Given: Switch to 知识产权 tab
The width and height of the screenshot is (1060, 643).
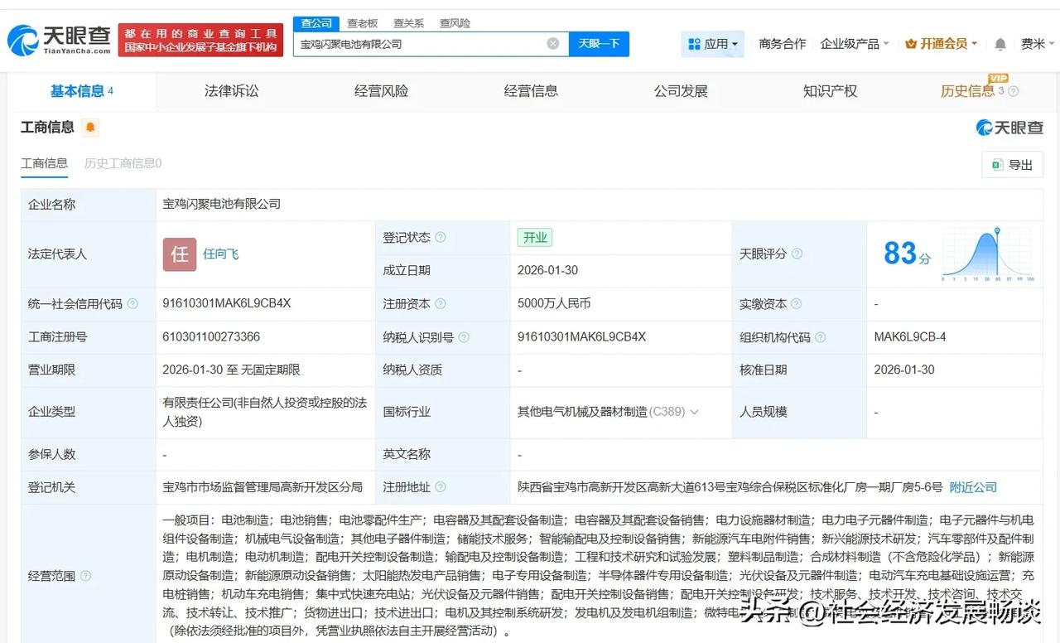Looking at the screenshot, I should pos(830,91).
